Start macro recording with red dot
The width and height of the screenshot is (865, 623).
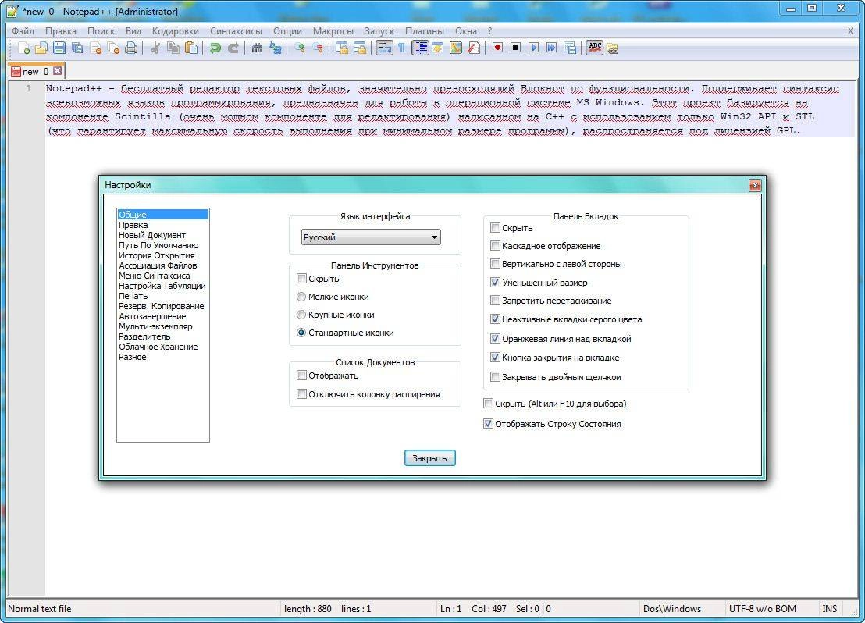pos(497,48)
